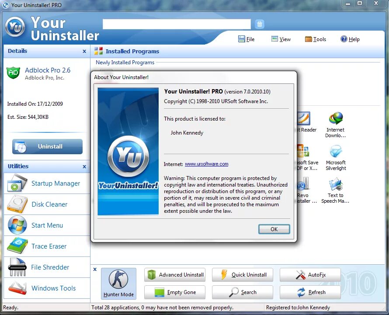Open the Start Menu utility
Image resolution: width=389 pixels, height=315 pixels.
[47, 225]
